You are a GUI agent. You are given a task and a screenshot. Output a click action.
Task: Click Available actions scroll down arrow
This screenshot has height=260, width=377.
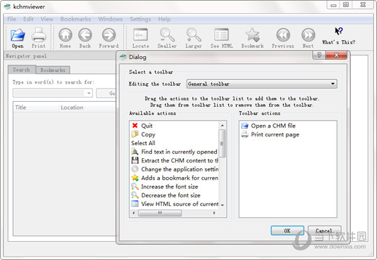[x=222, y=205]
